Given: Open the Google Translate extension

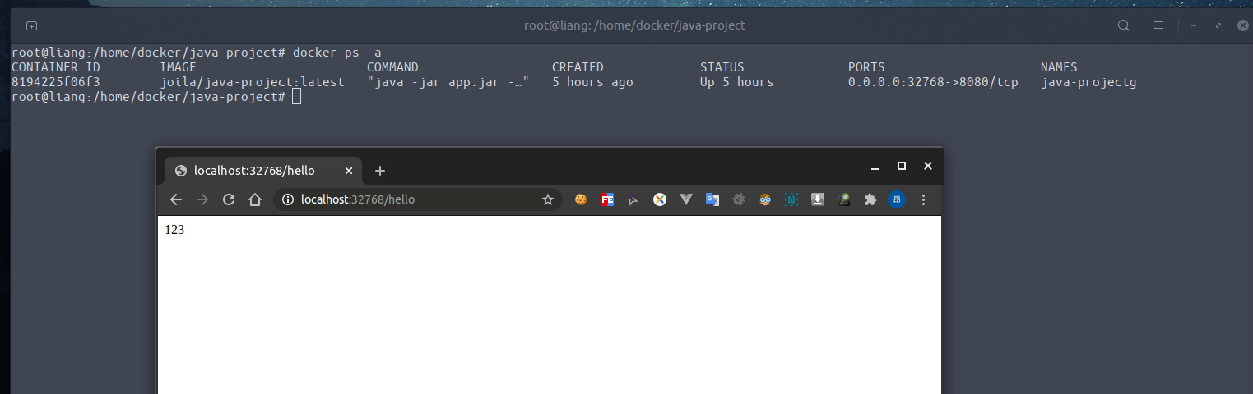Looking at the screenshot, I should pyautogui.click(x=712, y=199).
